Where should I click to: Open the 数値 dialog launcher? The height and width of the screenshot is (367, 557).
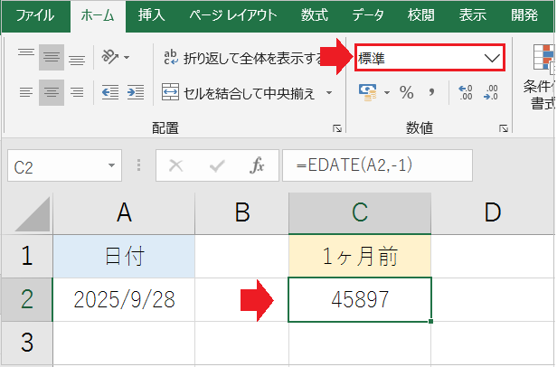[504, 128]
